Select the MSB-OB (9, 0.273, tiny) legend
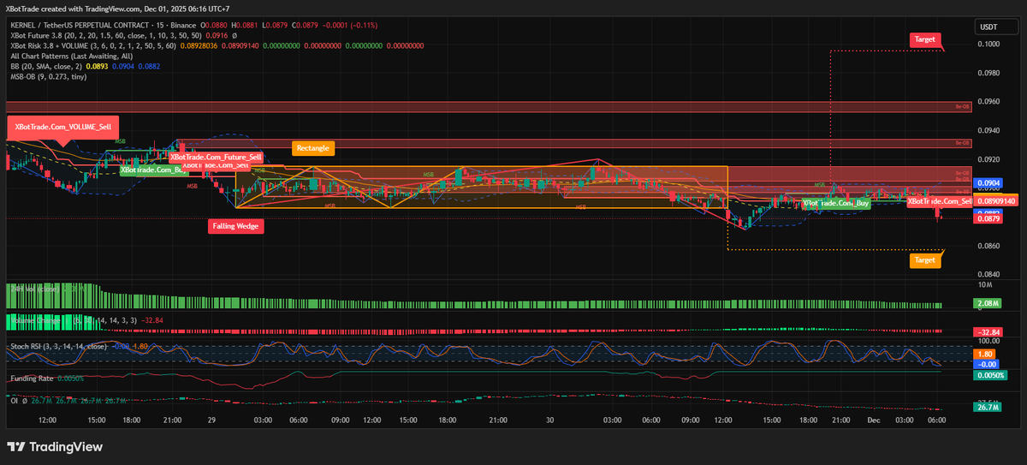This screenshot has height=465, width=1027. [49, 75]
